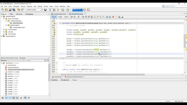
Task: Click the memory usage bar in toolbar
Action: click(77, 10)
